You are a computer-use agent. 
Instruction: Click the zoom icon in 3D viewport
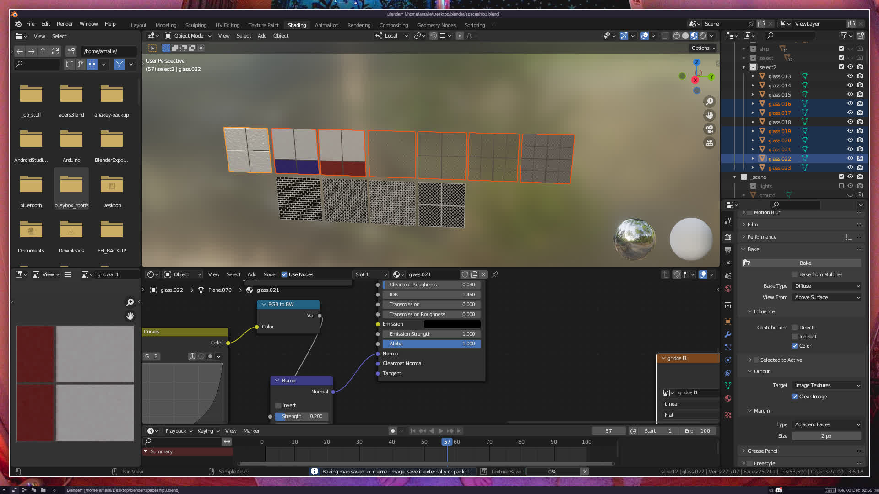click(x=710, y=102)
